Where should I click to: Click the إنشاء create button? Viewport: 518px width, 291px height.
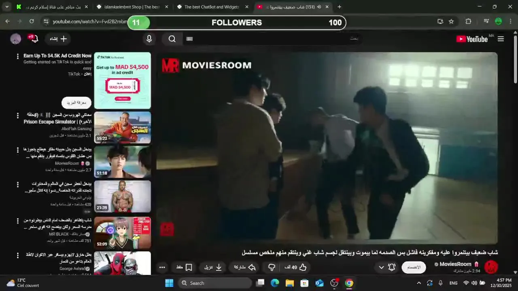[x=58, y=39]
